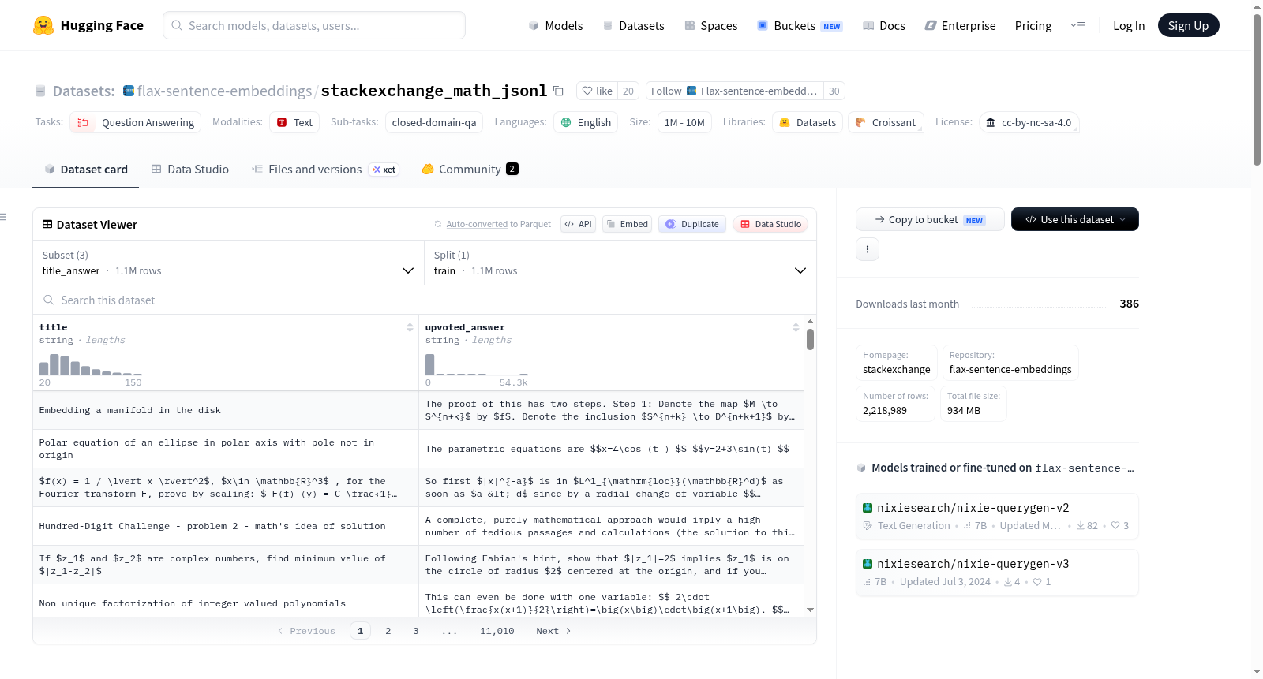The width and height of the screenshot is (1263, 679).
Task: Click the Log In link
Action: coord(1128,25)
